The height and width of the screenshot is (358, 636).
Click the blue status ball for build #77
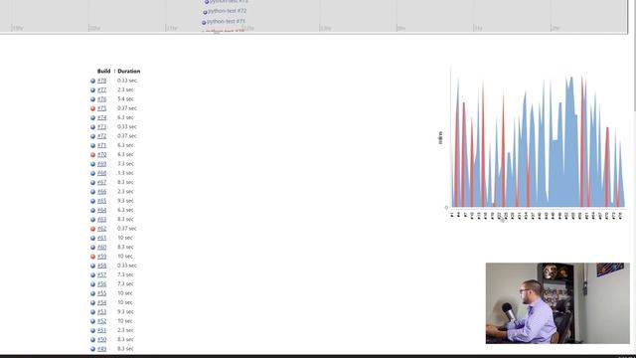[x=92, y=90]
